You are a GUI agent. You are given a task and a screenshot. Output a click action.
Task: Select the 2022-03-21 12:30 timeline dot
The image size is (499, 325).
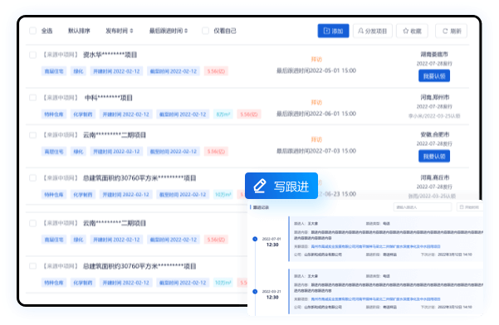[255, 292]
